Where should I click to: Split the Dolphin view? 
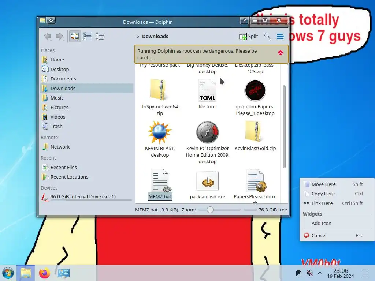pyautogui.click(x=248, y=36)
